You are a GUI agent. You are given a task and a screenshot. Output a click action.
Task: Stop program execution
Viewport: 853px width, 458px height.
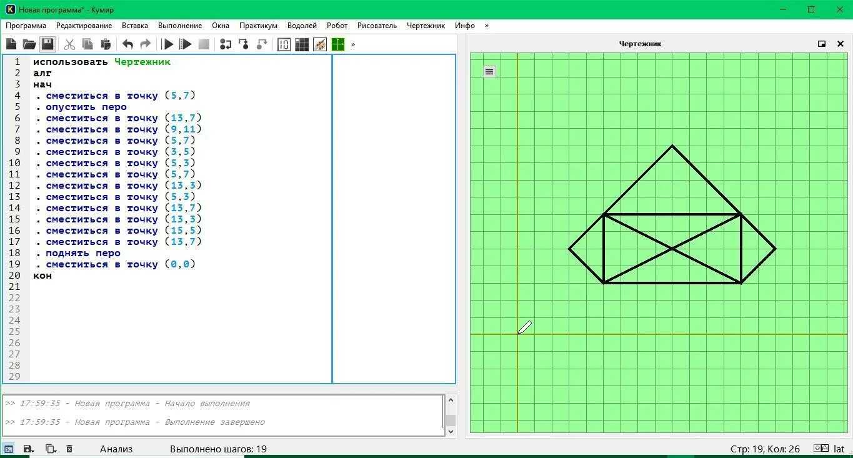204,44
